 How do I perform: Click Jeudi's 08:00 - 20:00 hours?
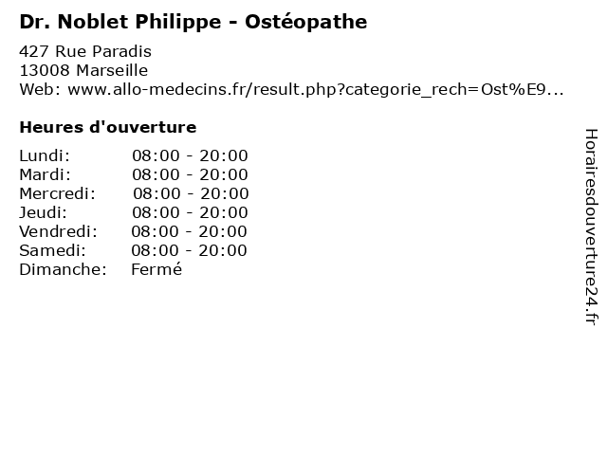pos(190,212)
